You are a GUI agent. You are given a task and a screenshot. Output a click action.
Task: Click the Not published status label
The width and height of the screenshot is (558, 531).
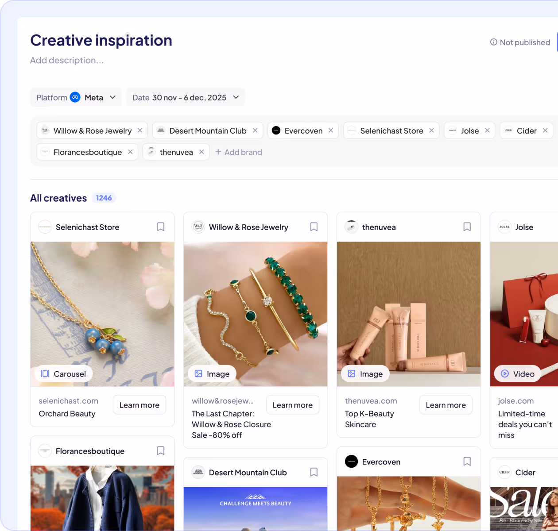coord(525,42)
